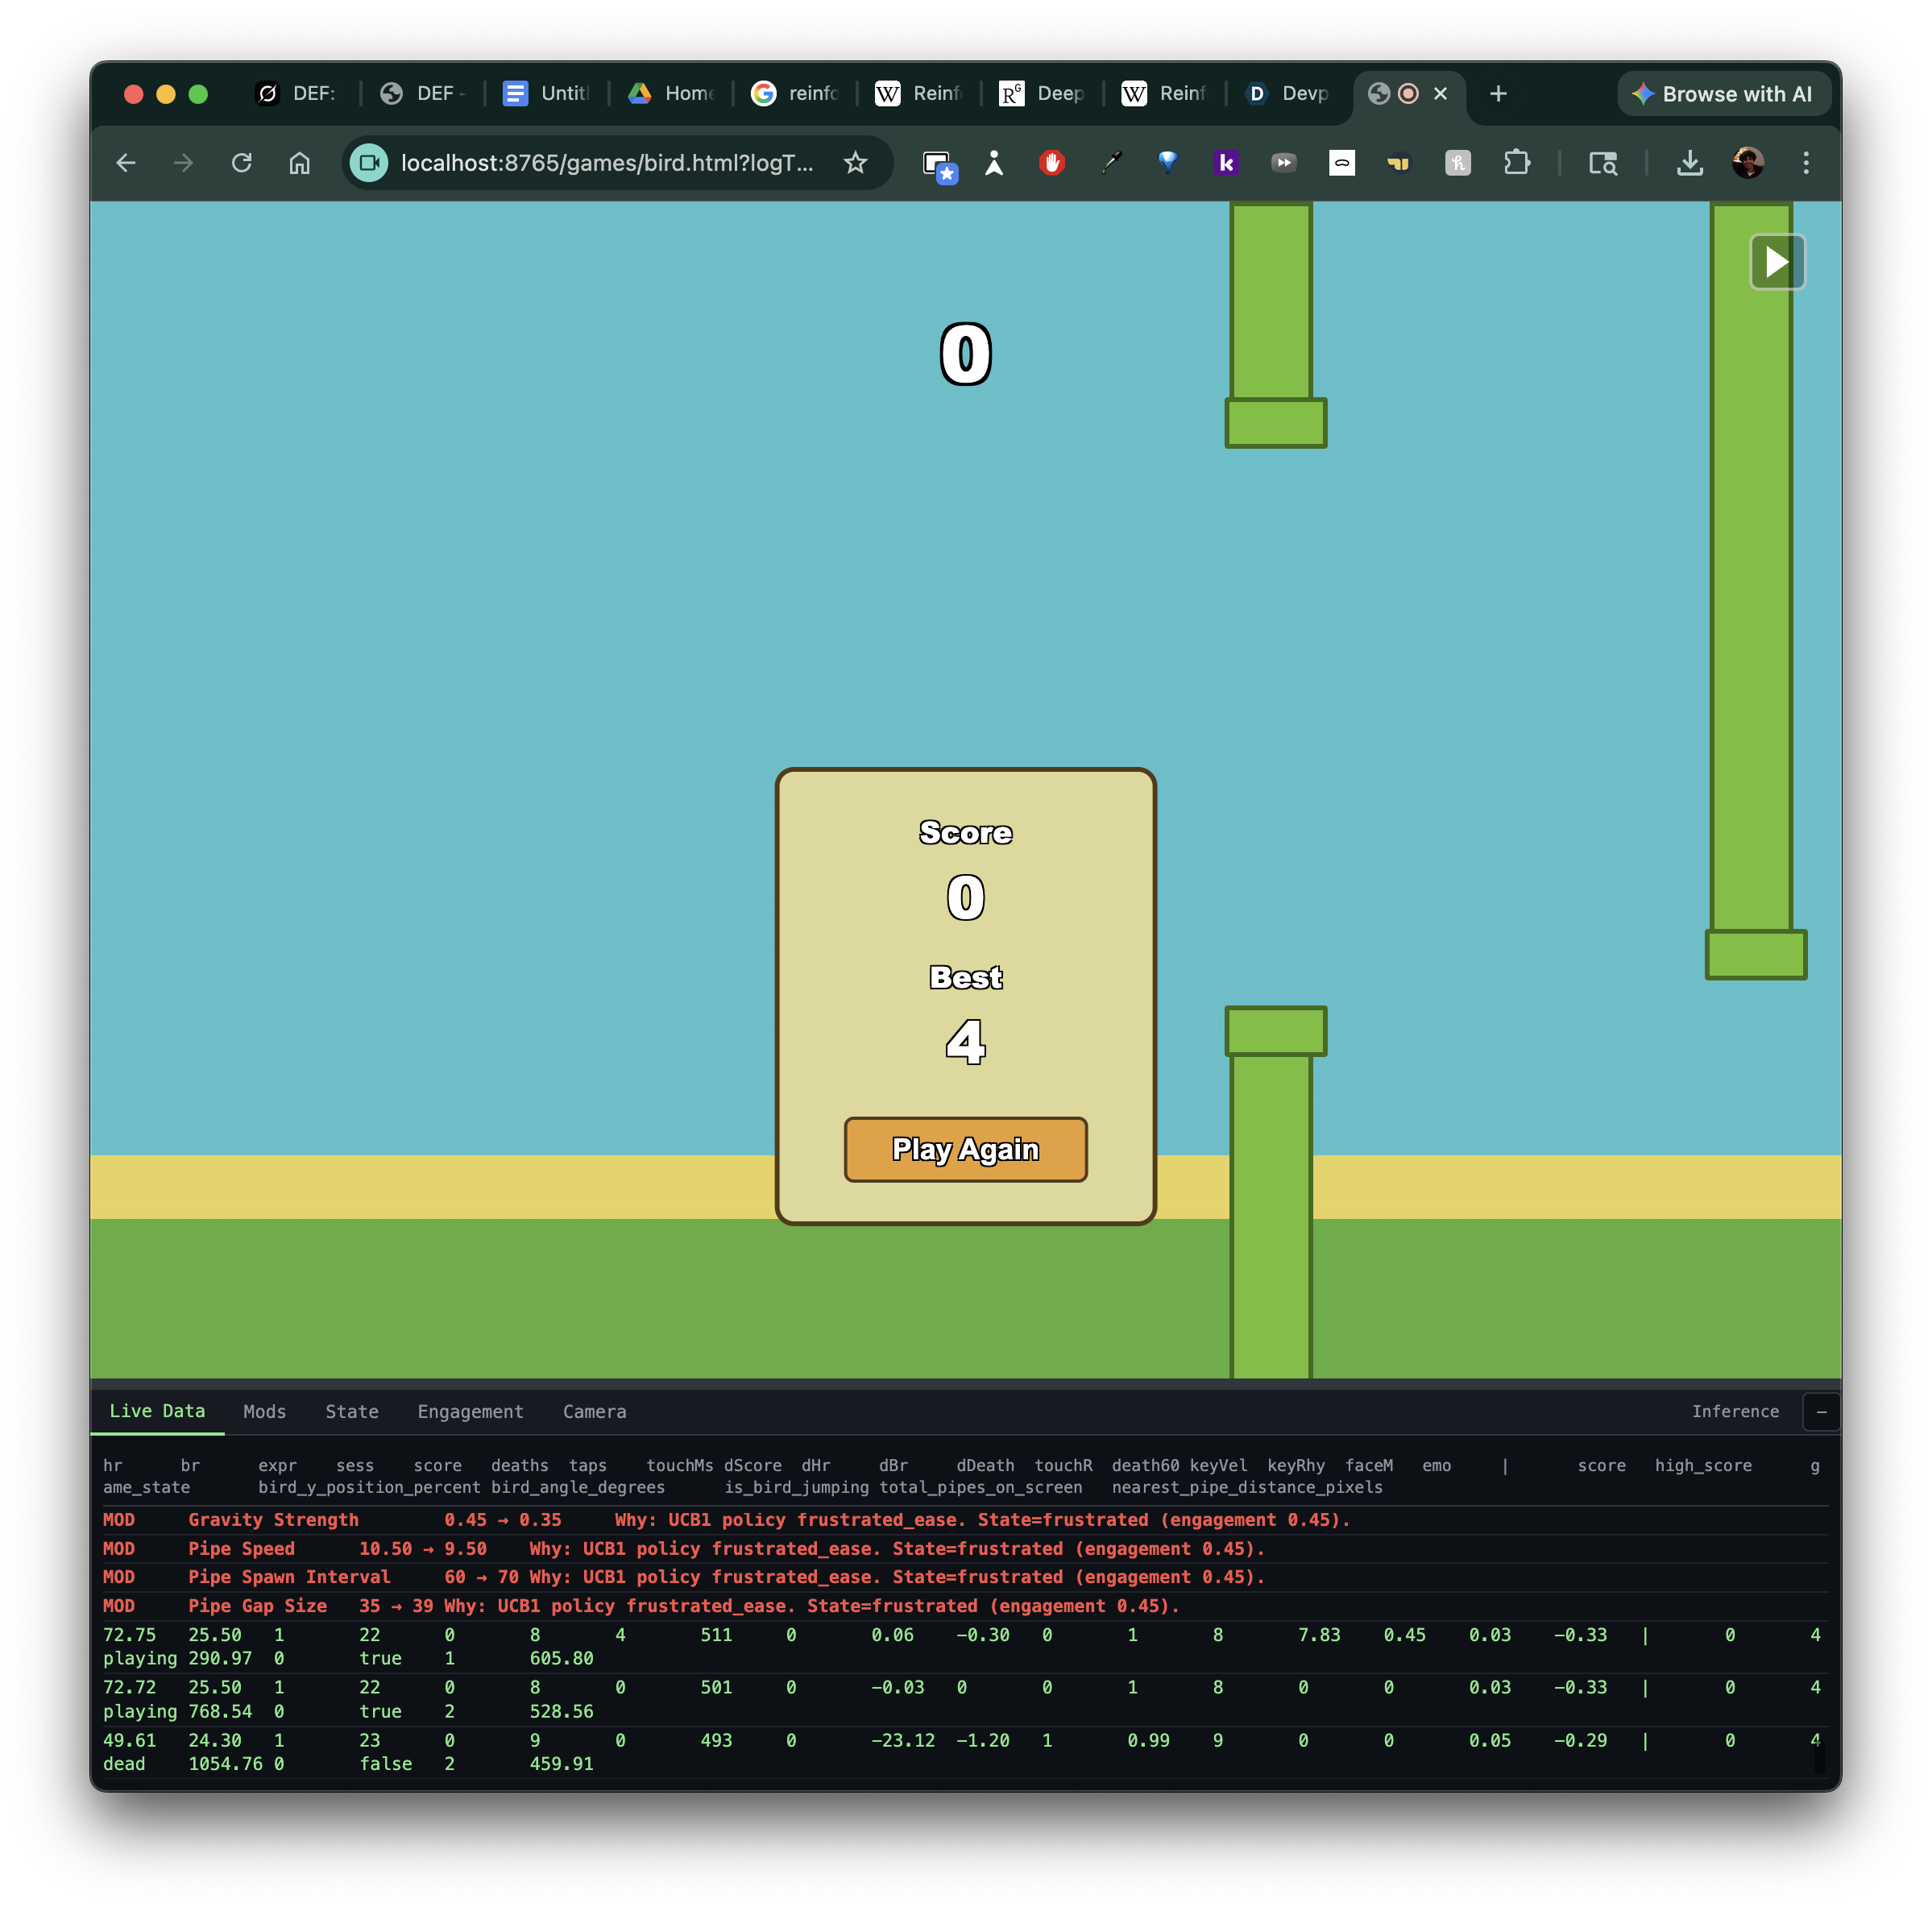This screenshot has height=1911, width=1932.
Task: Bookmark this page with the star icon
Action: (x=855, y=163)
